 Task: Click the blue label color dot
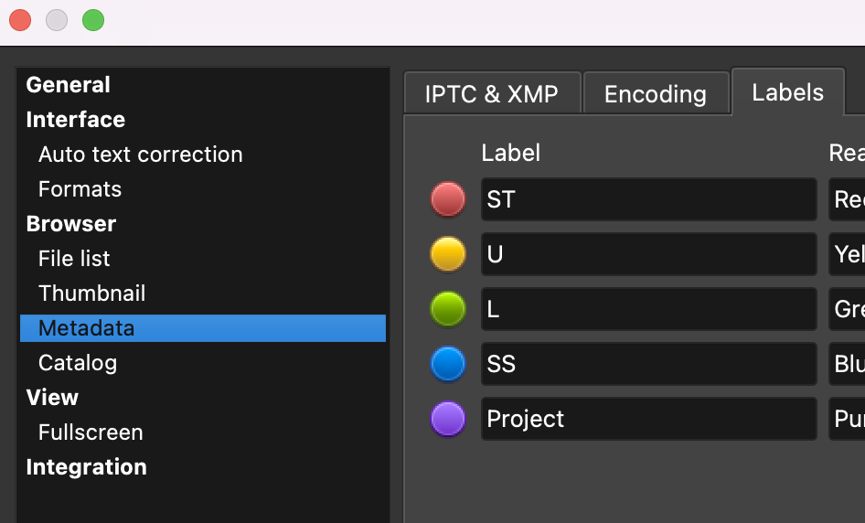point(448,364)
